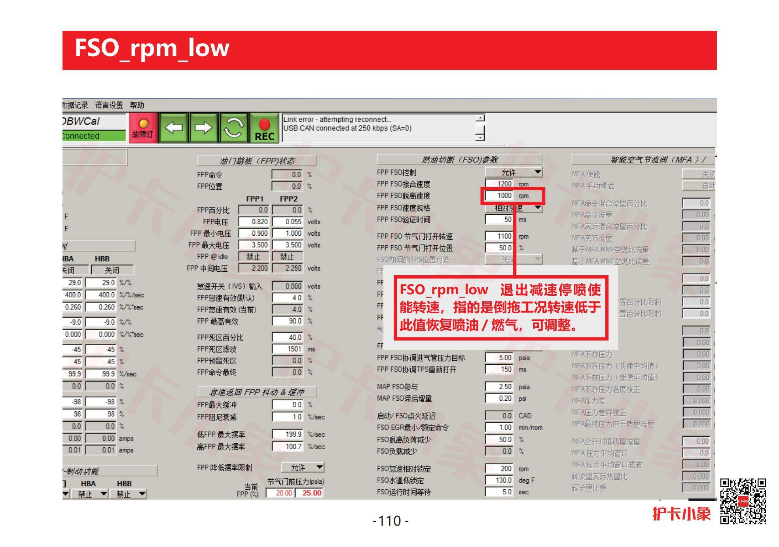
Task: Select the FPP1 最大电压 field
Action: 254,245
